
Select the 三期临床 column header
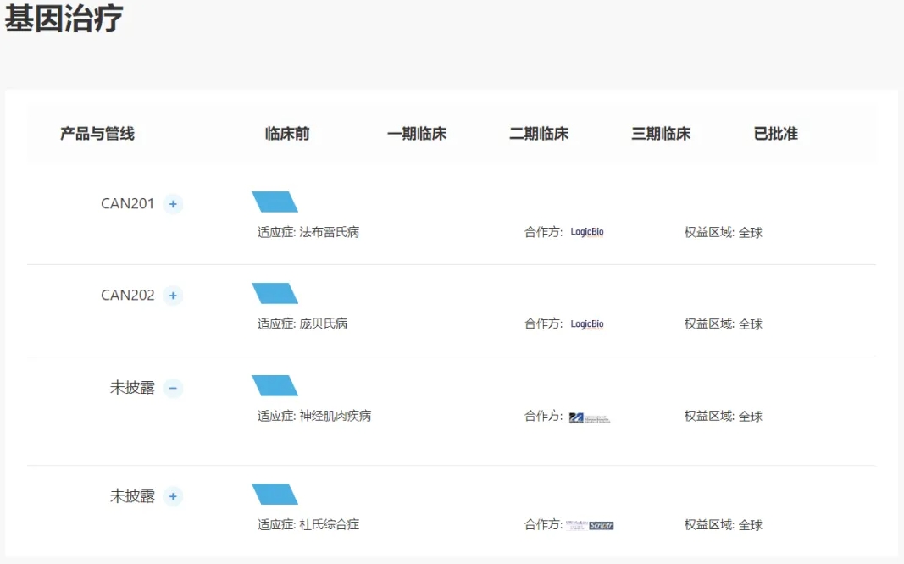pos(660,134)
